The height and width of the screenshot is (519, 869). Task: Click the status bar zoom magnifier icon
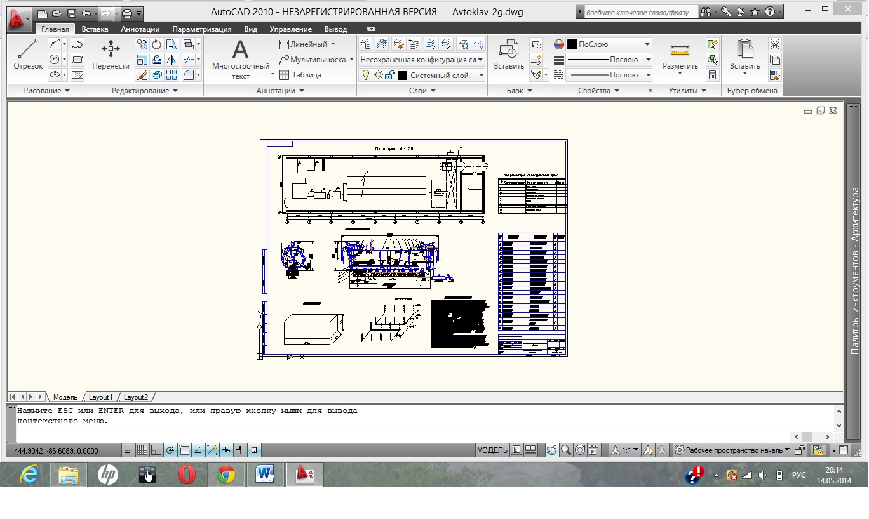[565, 450]
